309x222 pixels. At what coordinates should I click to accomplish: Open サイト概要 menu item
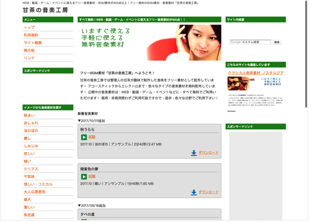(x=33, y=43)
